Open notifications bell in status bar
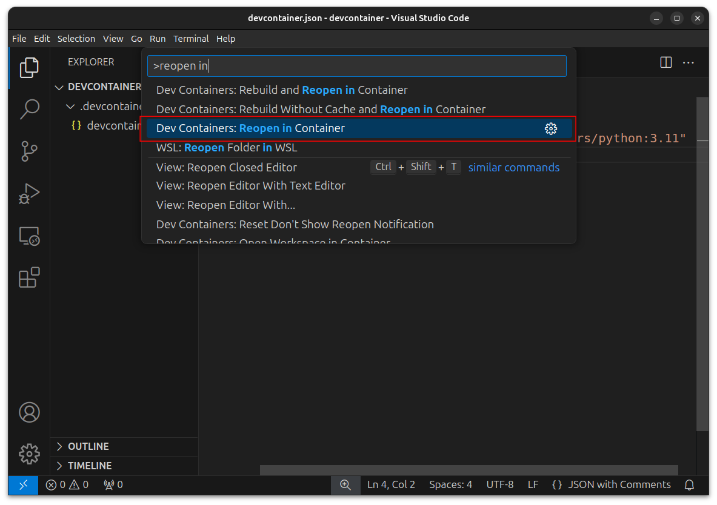Image resolution: width=717 pixels, height=505 pixels. coord(689,485)
